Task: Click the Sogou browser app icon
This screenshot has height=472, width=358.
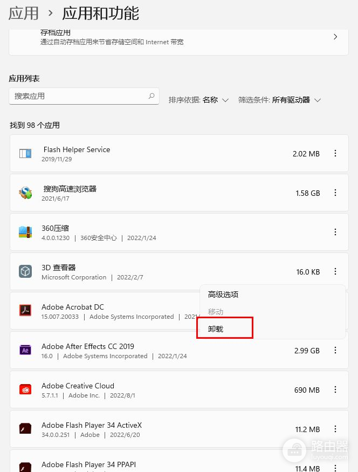Action: coord(25,193)
